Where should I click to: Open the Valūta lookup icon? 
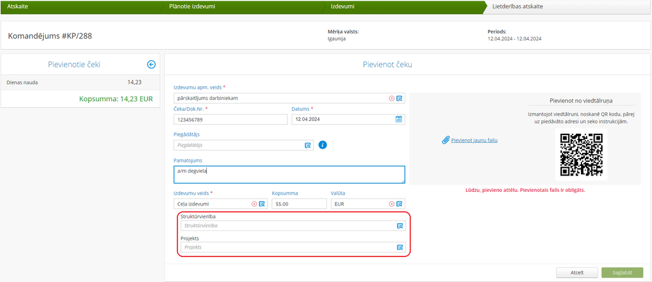[x=399, y=204]
